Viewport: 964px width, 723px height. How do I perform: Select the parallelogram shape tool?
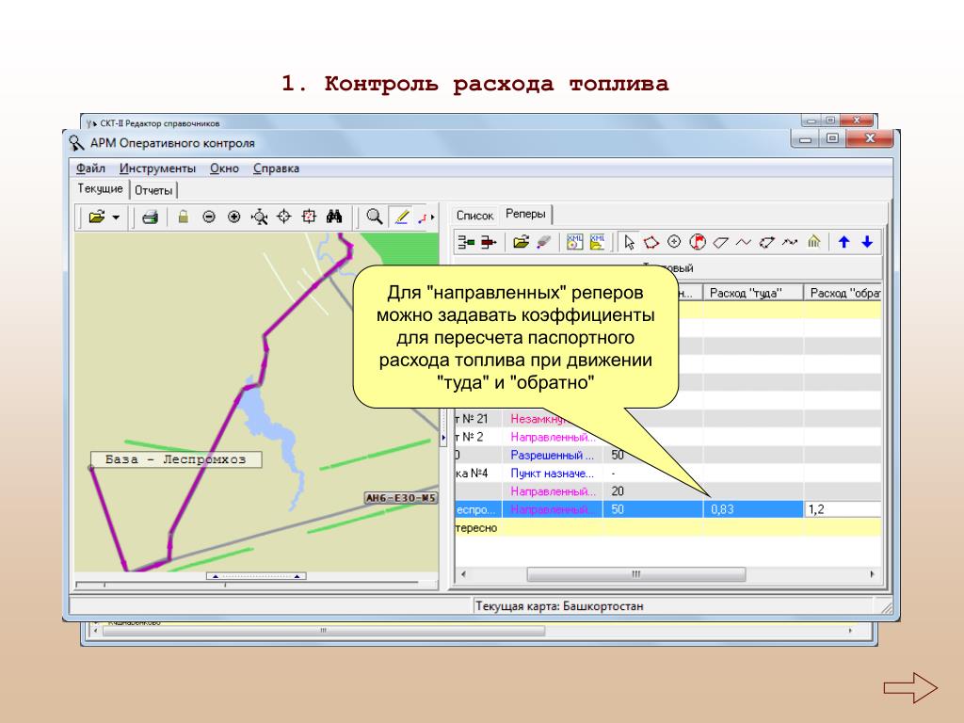pos(720,243)
